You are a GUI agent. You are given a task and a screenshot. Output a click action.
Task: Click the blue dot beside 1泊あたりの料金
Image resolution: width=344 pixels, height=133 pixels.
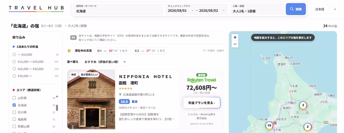point(14,47)
